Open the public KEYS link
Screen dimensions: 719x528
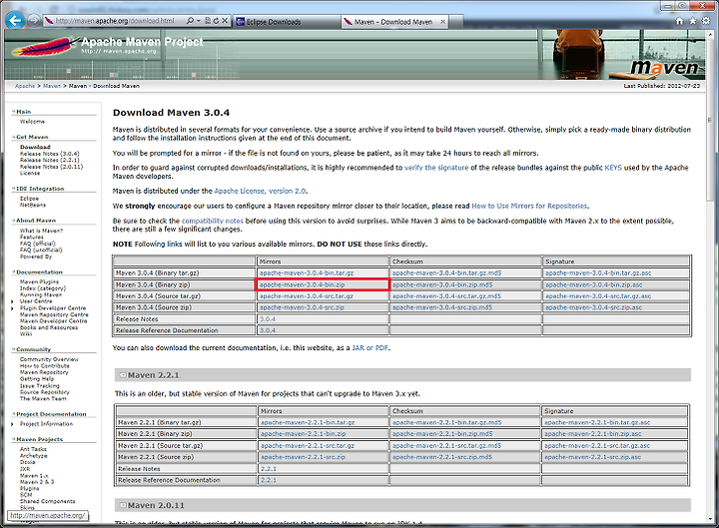(613, 168)
